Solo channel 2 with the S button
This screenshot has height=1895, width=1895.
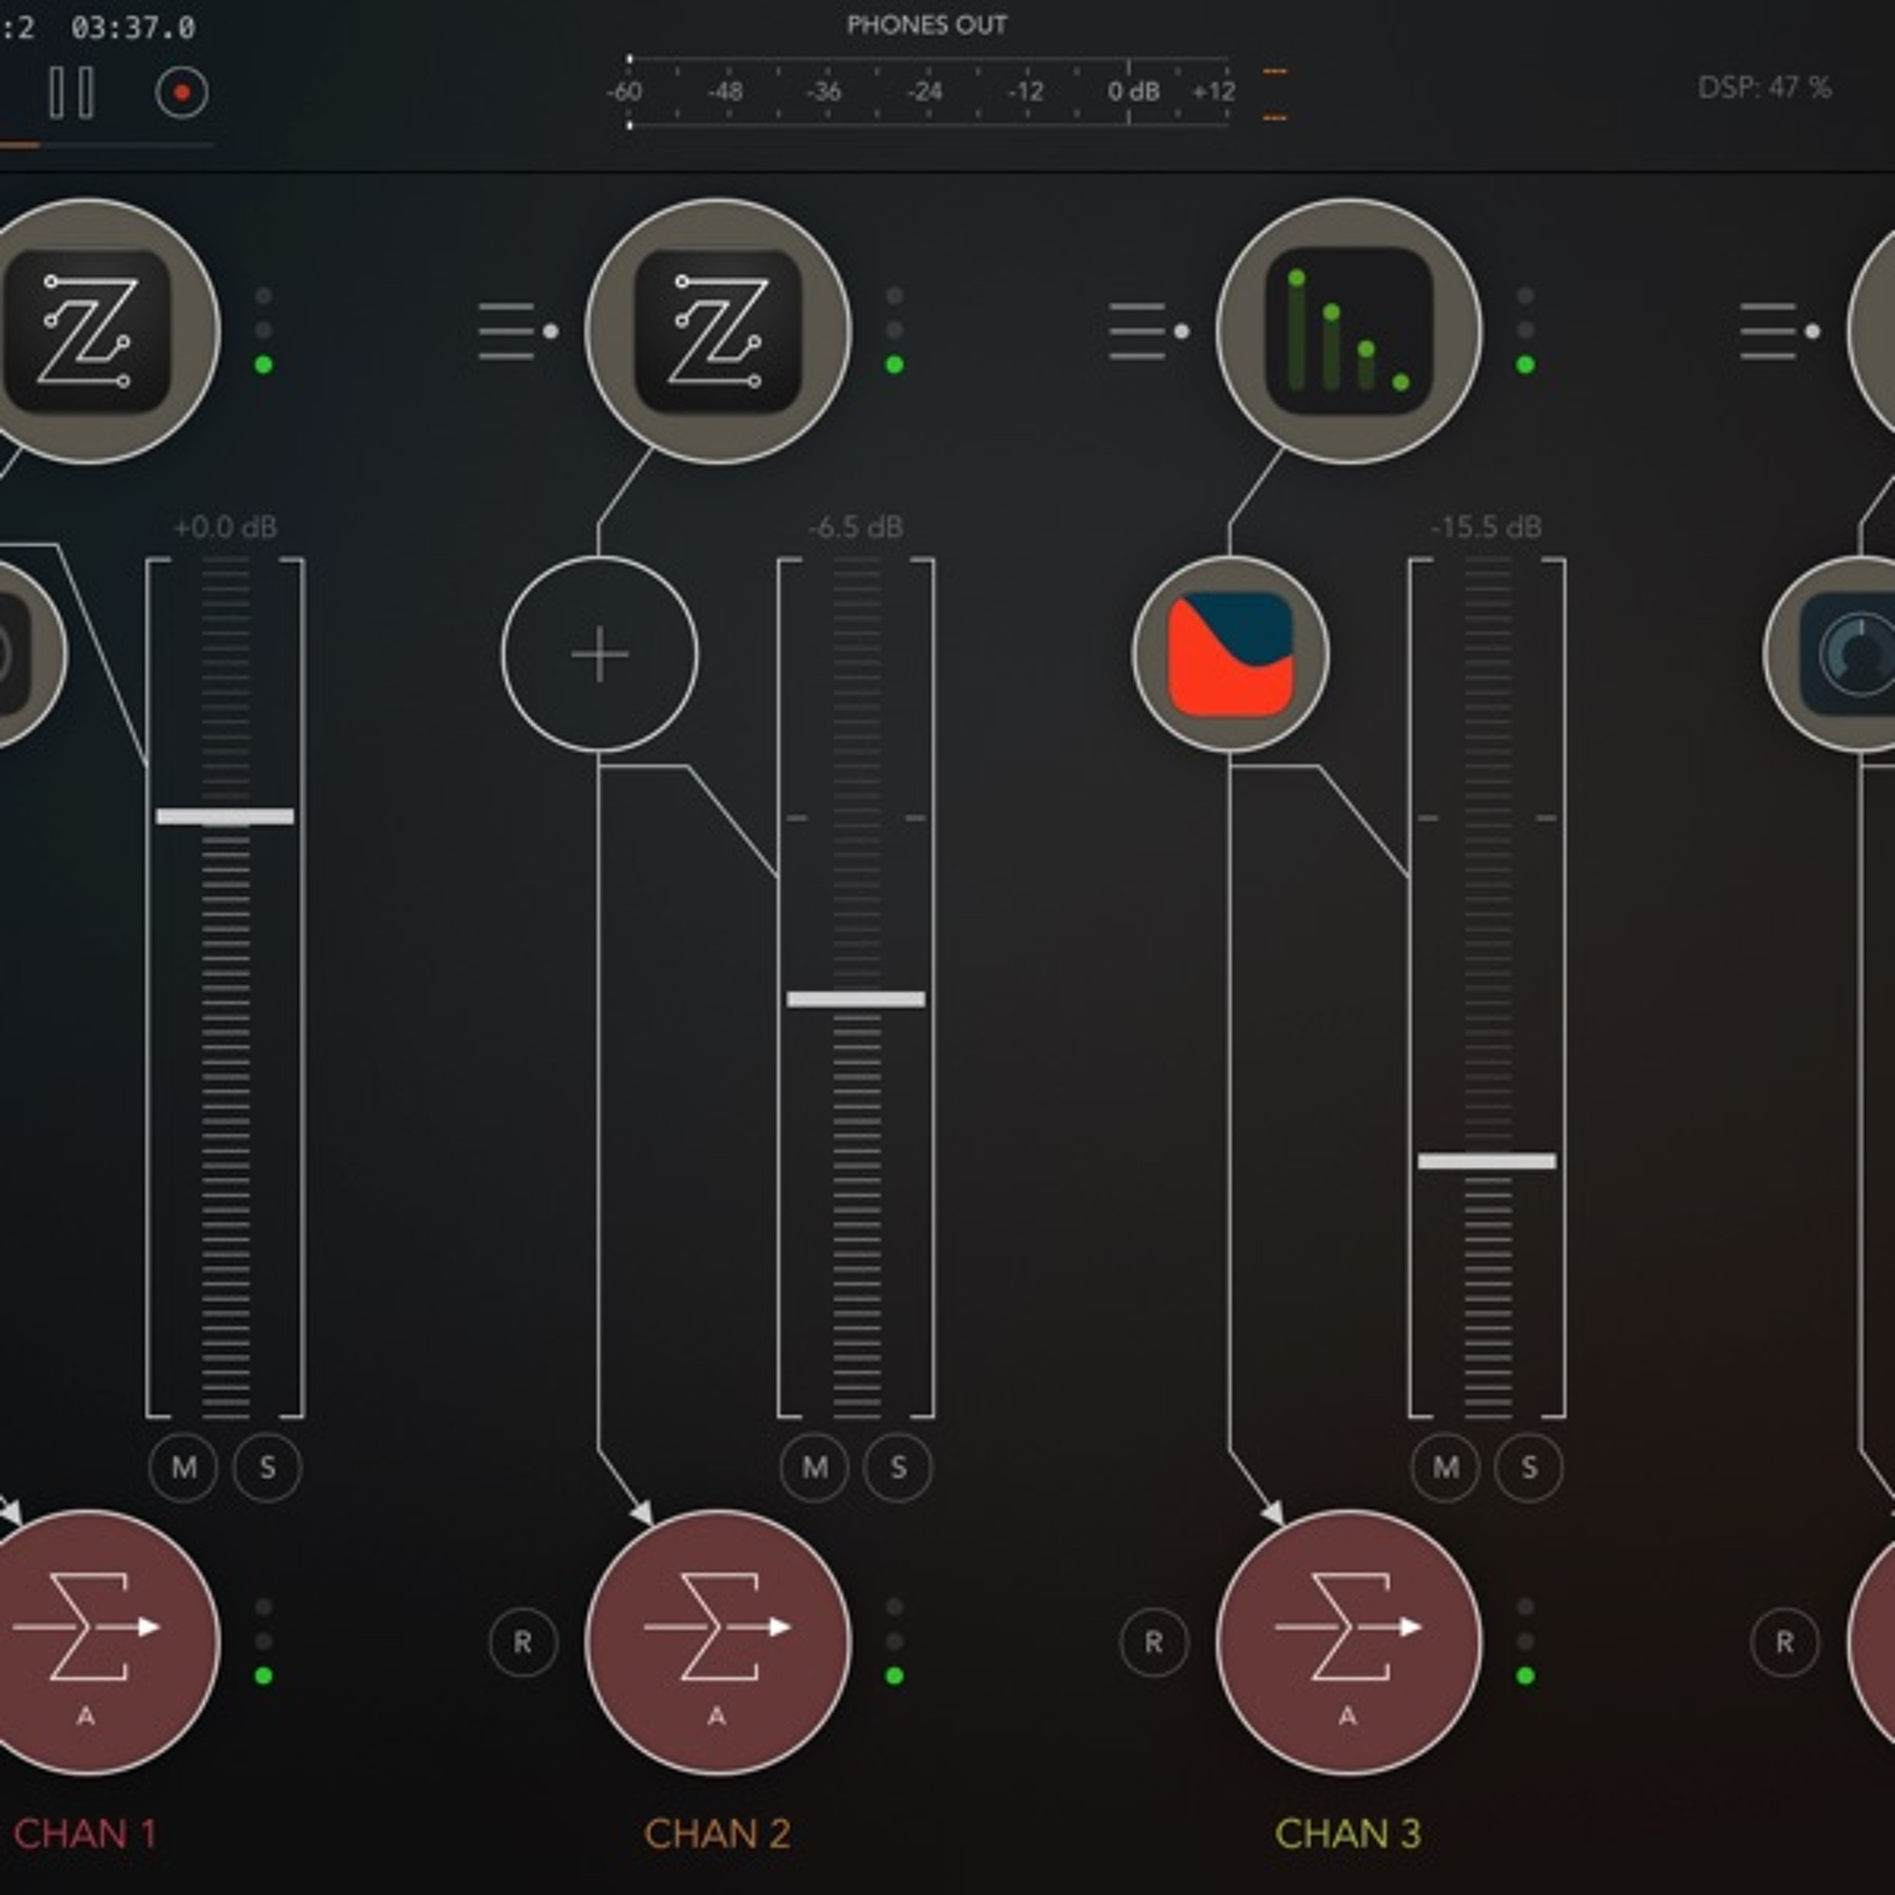[x=898, y=1467]
